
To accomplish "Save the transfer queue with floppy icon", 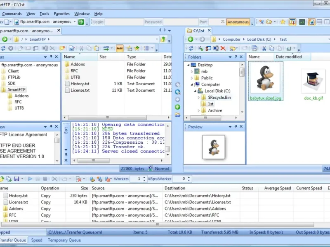I will coord(16,179).
